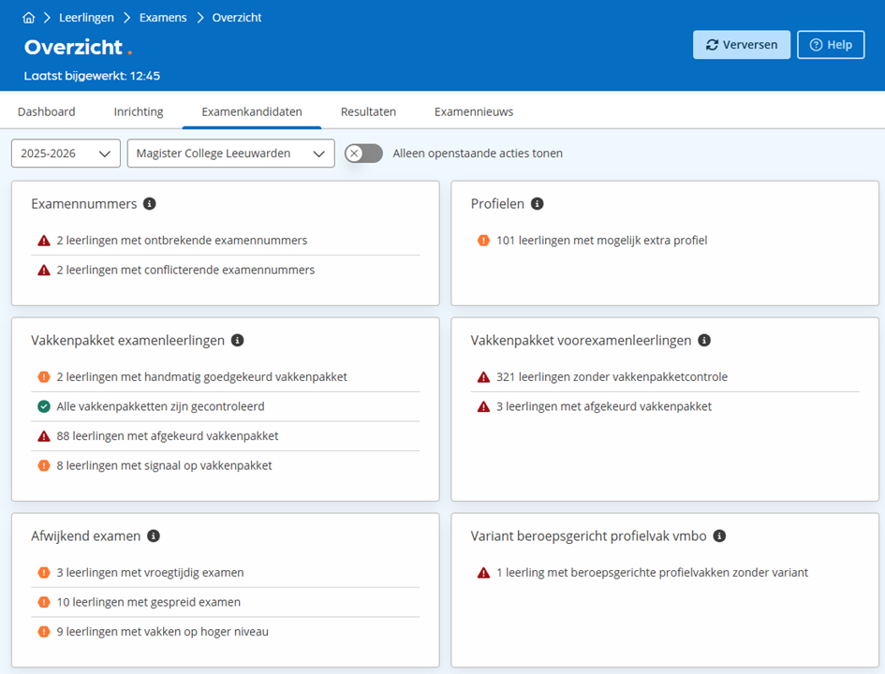Open the 2025-2026 school year dropdown

point(66,154)
